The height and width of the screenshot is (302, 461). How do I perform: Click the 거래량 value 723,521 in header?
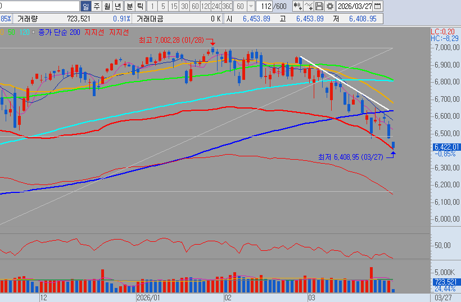pos(79,19)
